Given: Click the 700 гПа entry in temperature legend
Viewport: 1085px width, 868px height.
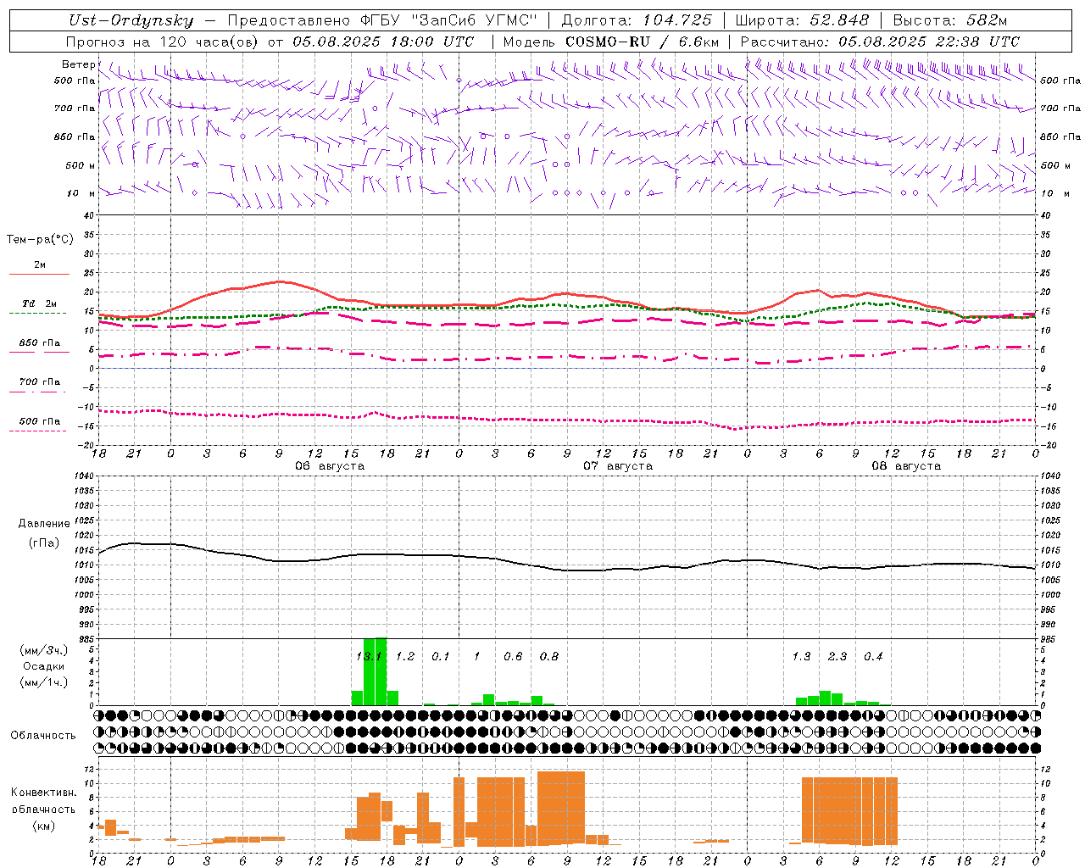Looking at the screenshot, I should [x=40, y=382].
